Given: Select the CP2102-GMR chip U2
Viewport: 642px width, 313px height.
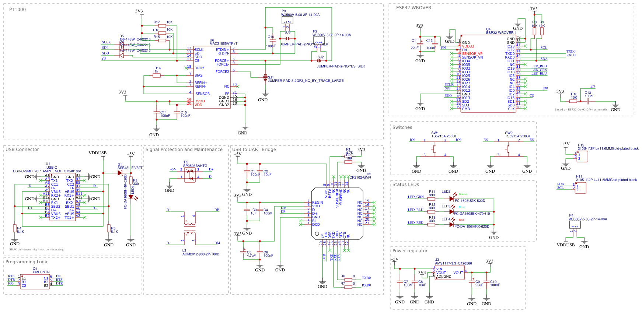Looking at the screenshot, I should pyautogui.click(x=337, y=214).
